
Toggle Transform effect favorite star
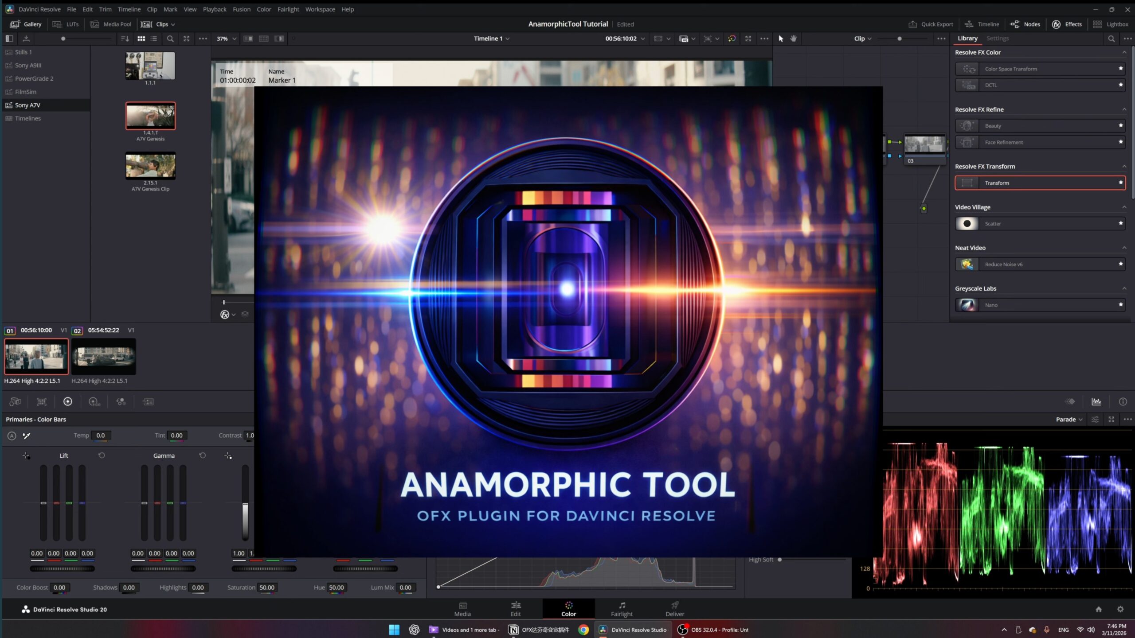(1121, 183)
